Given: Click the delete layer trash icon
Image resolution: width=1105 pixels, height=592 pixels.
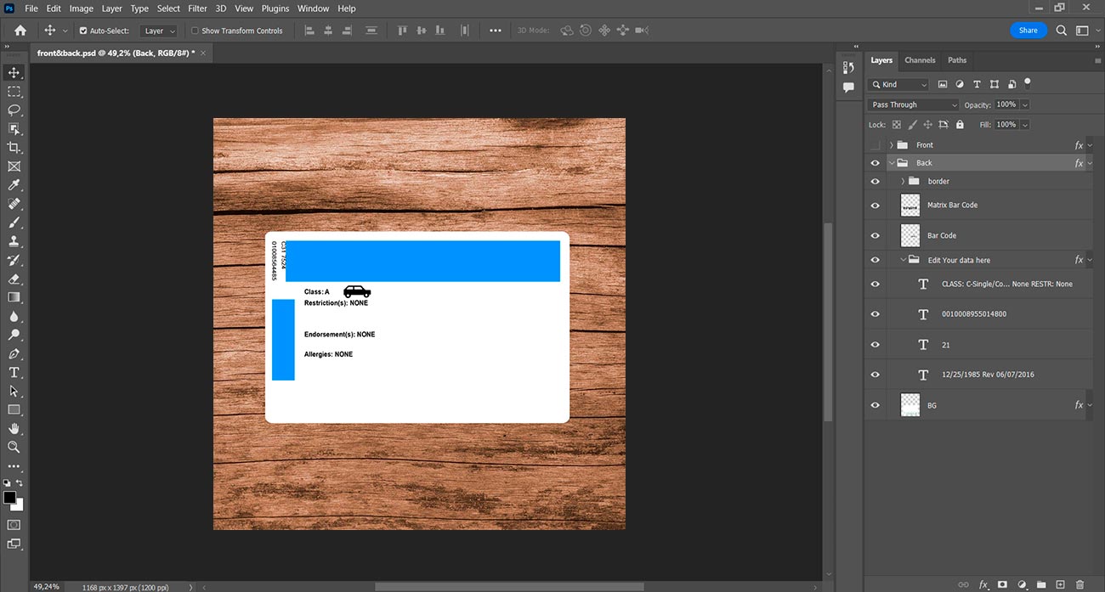Looking at the screenshot, I should pyautogui.click(x=1079, y=584).
